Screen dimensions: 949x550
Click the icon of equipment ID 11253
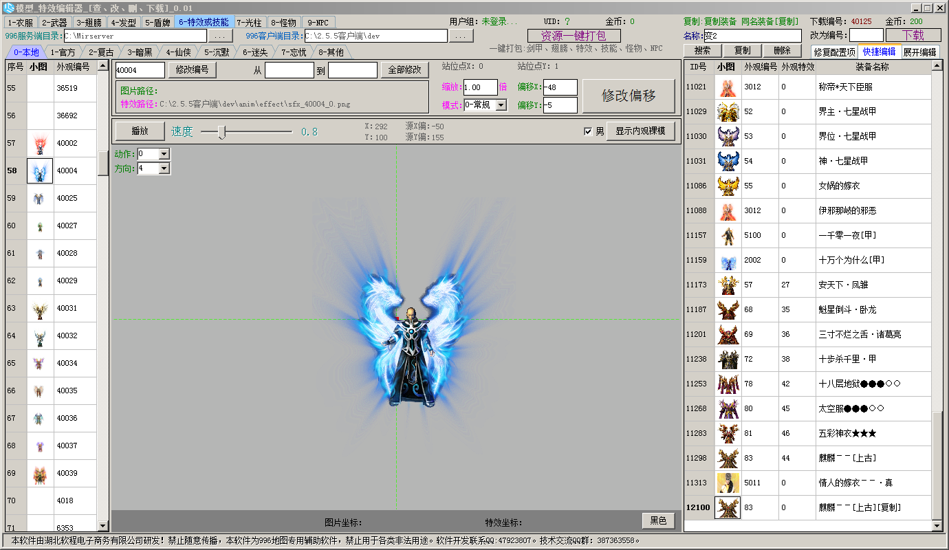[x=728, y=384]
